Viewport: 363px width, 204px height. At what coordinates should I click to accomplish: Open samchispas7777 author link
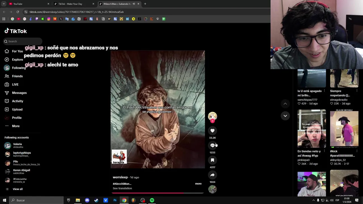307,100
